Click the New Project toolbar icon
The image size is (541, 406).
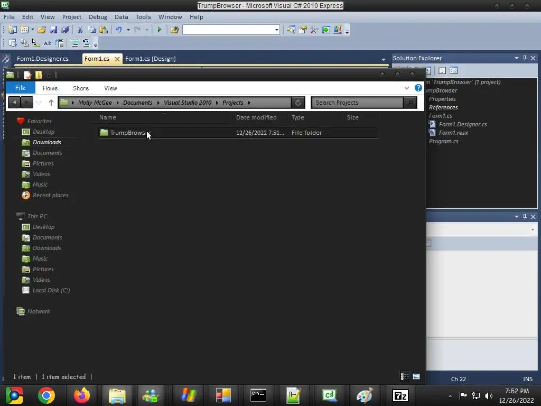pyautogui.click(x=13, y=30)
